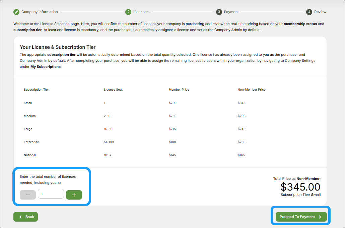Click the step 3 Payment circle icon
345x228 pixels.
click(x=219, y=12)
